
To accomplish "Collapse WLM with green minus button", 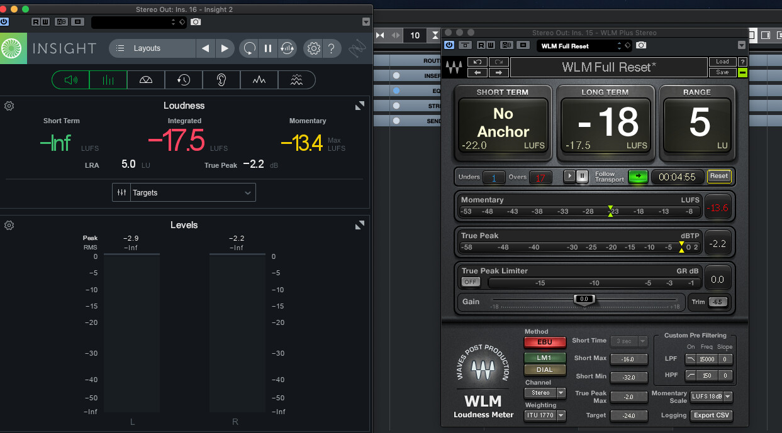I will coord(743,72).
